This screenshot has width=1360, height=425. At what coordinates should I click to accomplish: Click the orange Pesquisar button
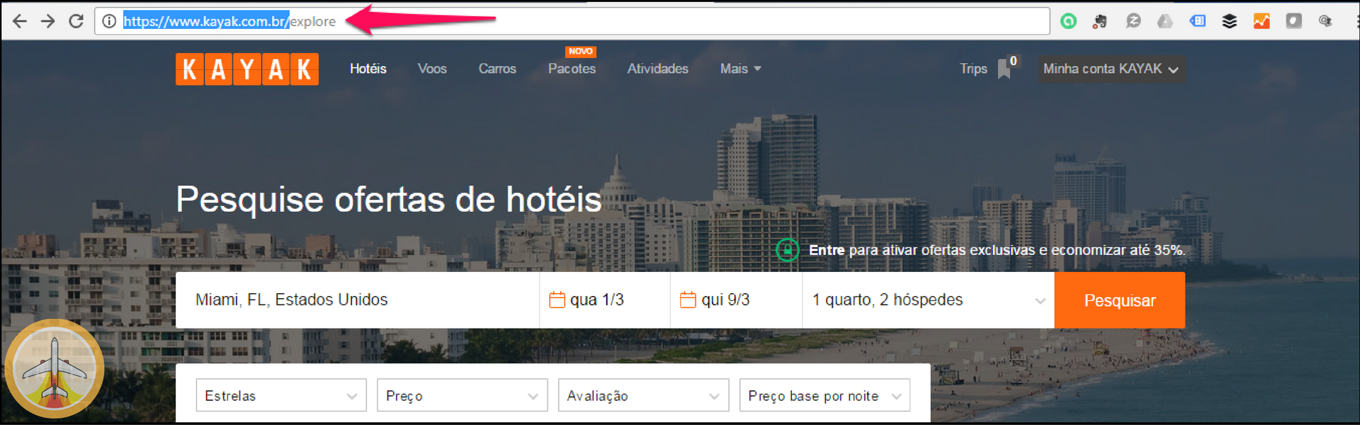pos(1120,300)
